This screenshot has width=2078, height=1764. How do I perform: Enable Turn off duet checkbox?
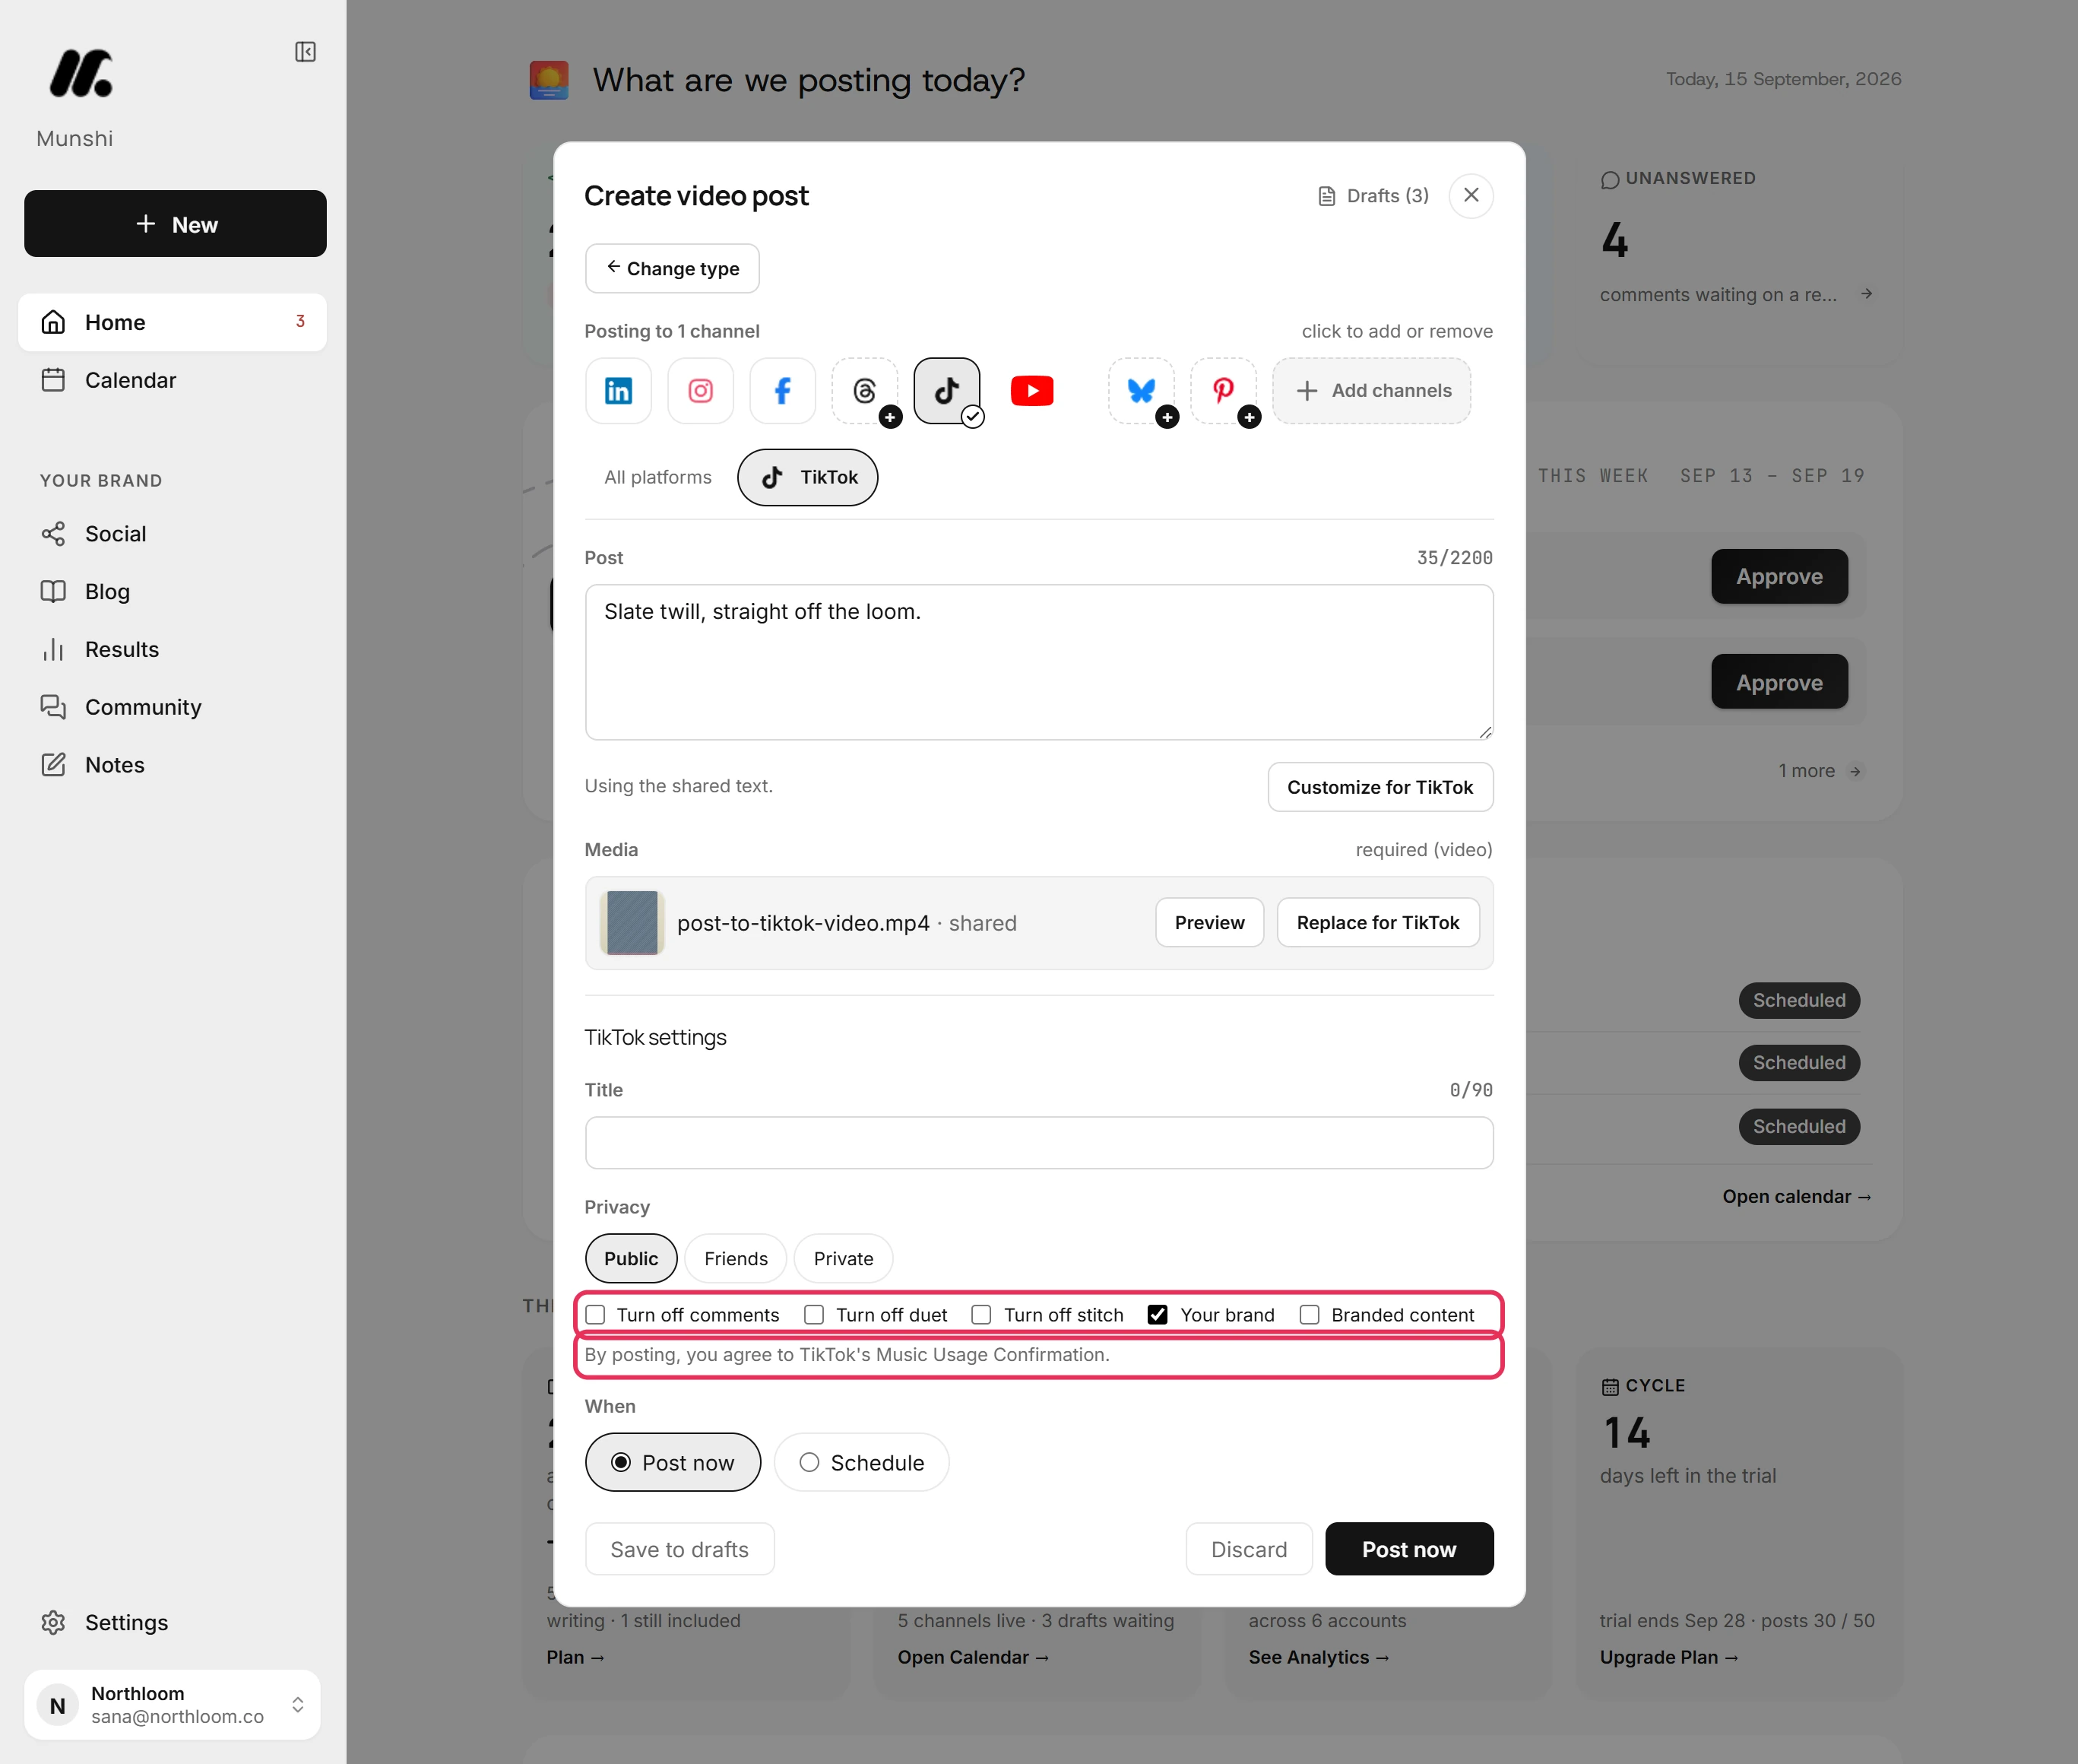click(815, 1315)
